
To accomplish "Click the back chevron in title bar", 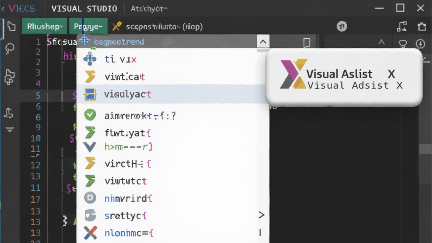I will [3, 9].
